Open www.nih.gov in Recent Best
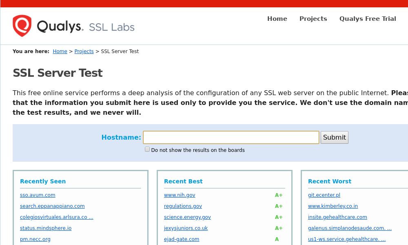 180,195
